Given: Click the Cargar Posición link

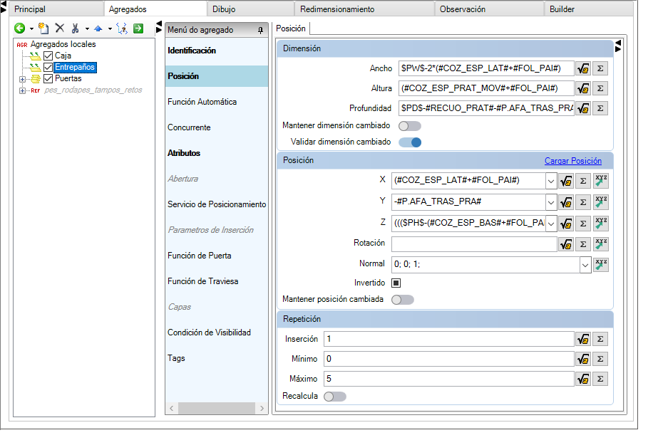Looking at the screenshot, I should [x=573, y=161].
